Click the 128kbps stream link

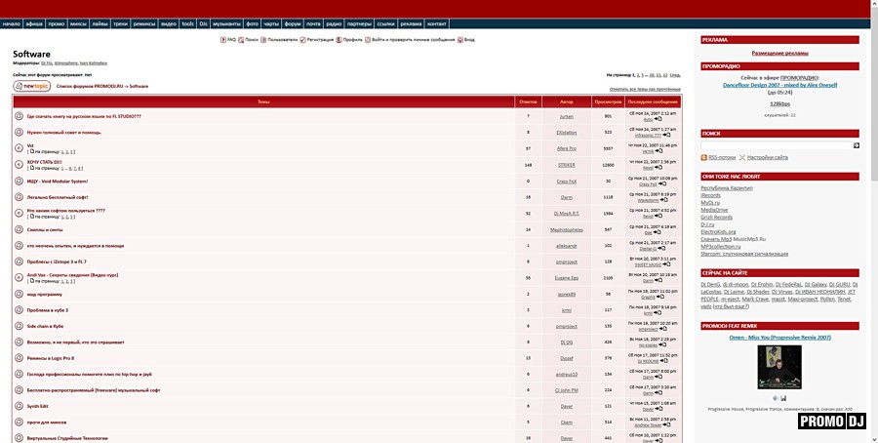[779, 104]
